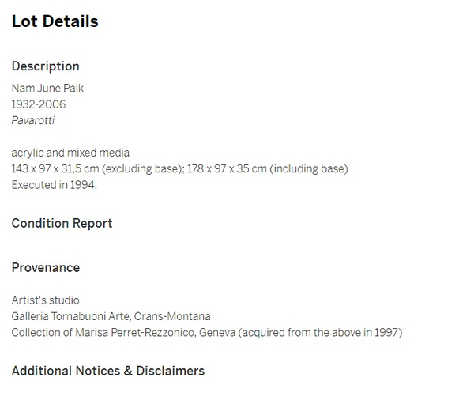Open Additional Notices & Disclaimers section

pos(107,371)
